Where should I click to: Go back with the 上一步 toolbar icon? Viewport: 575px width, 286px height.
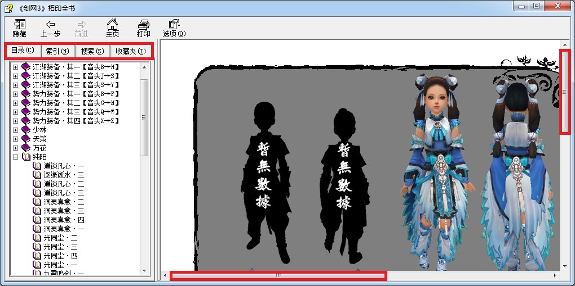click(x=50, y=25)
